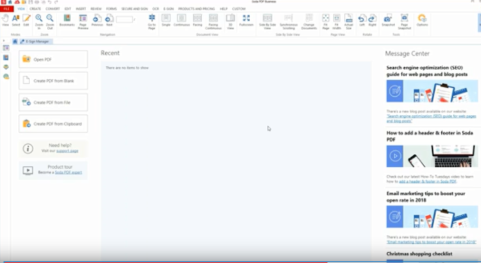Switch to the INSERT ribbon tab

[x=81, y=9]
